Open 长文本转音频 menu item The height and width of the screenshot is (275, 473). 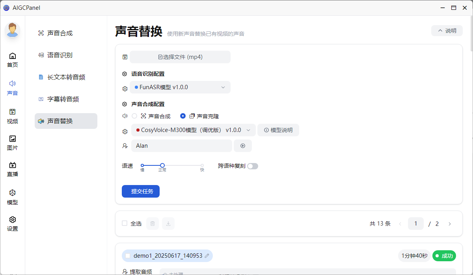pos(66,77)
